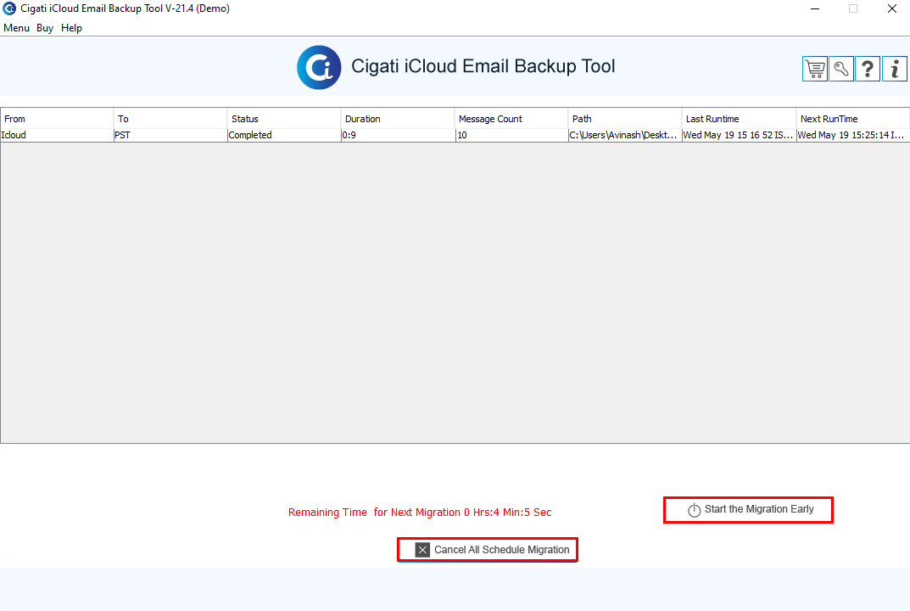Select the 'Wed May 19 15:25:14' cell
The width and height of the screenshot is (910, 611).
853,135
